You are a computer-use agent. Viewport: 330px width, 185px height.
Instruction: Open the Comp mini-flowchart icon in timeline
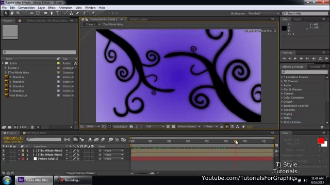tap(67, 139)
